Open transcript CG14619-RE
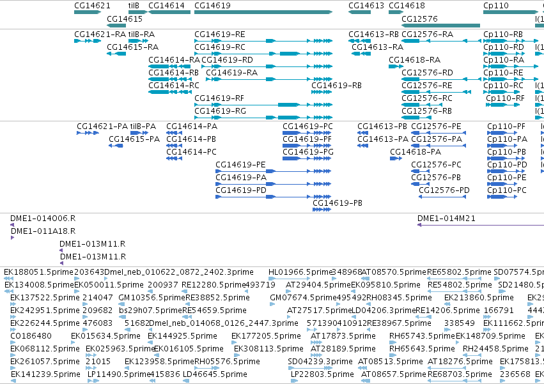The width and height of the screenshot is (544, 384). point(220,35)
